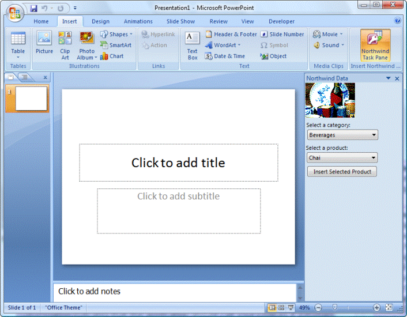Zoom in with the plus button
The height and width of the screenshot is (317, 407).
click(376, 308)
